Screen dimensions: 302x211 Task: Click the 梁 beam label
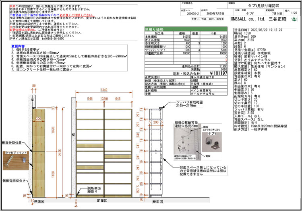click(x=33, y=100)
